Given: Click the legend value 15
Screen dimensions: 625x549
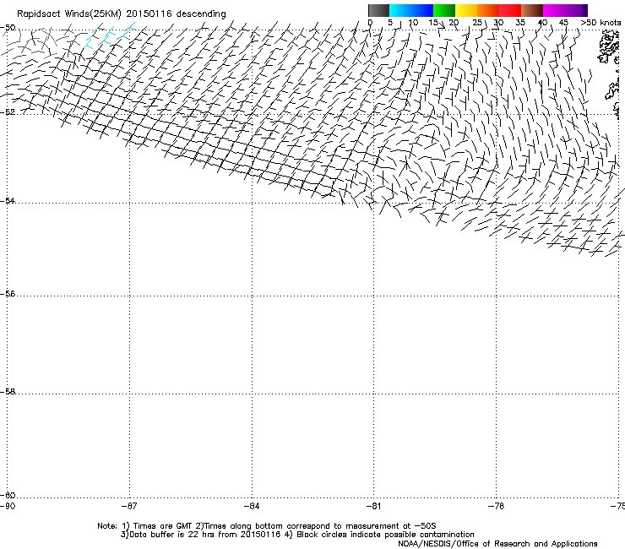Looking at the screenshot, I should [433, 23].
